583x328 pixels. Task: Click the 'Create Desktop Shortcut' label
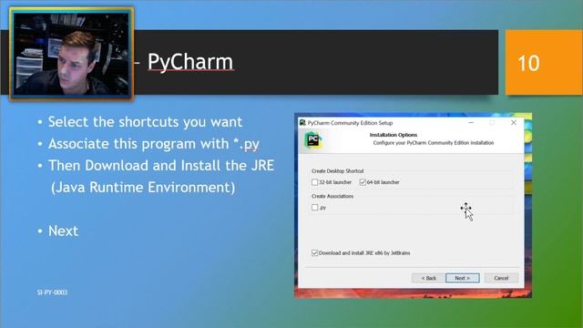tap(338, 171)
